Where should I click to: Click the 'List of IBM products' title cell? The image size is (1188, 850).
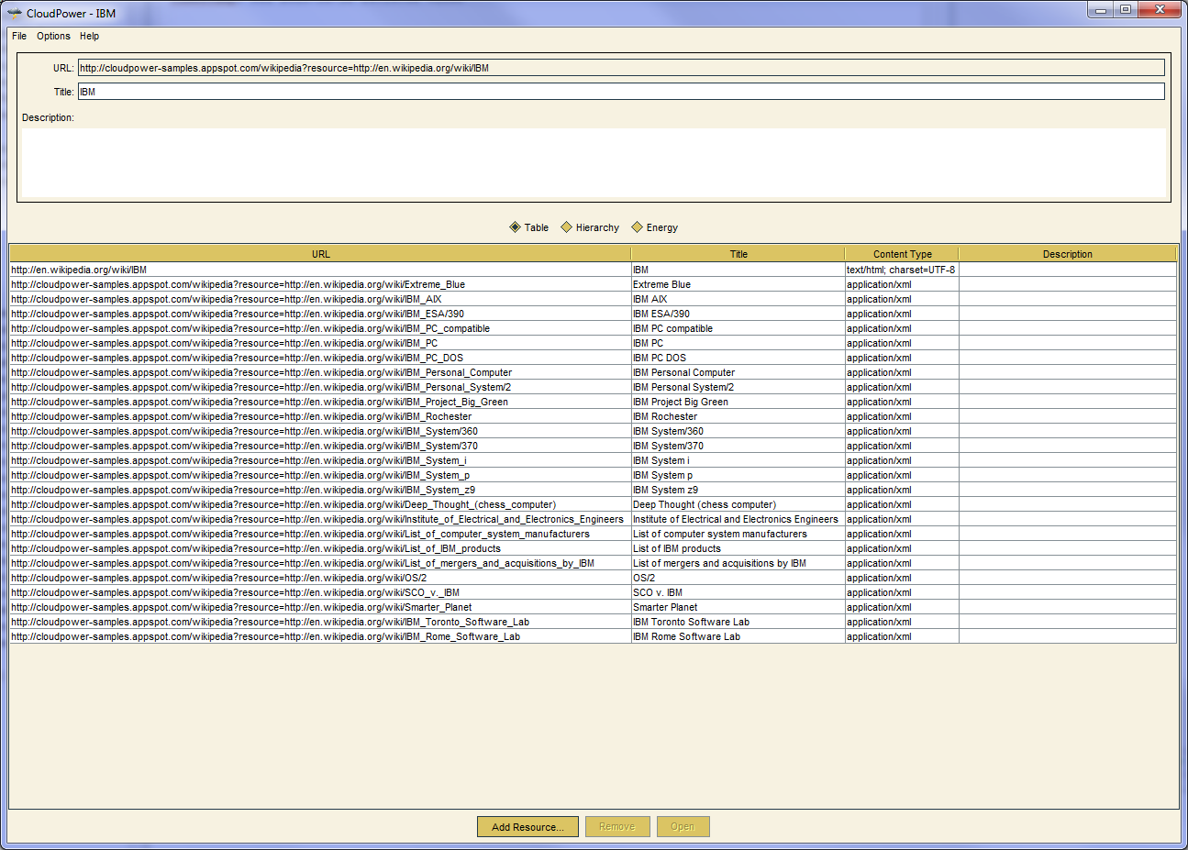coord(738,548)
